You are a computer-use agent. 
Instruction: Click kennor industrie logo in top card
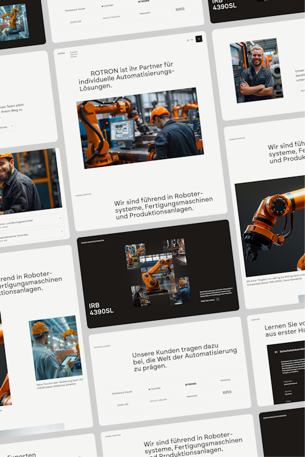coord(111,17)
